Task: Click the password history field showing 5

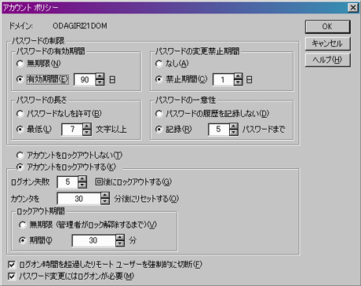Action: pyautogui.click(x=219, y=129)
